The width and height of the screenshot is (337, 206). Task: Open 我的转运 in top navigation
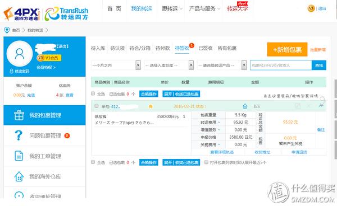(x=142, y=8)
